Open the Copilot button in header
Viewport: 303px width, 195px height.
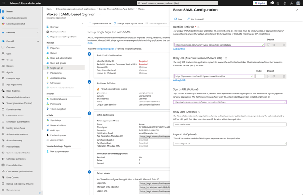coord(260,3)
